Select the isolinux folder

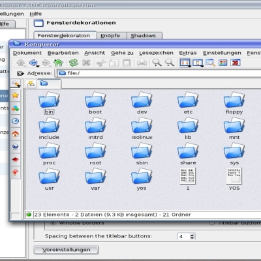click(142, 129)
